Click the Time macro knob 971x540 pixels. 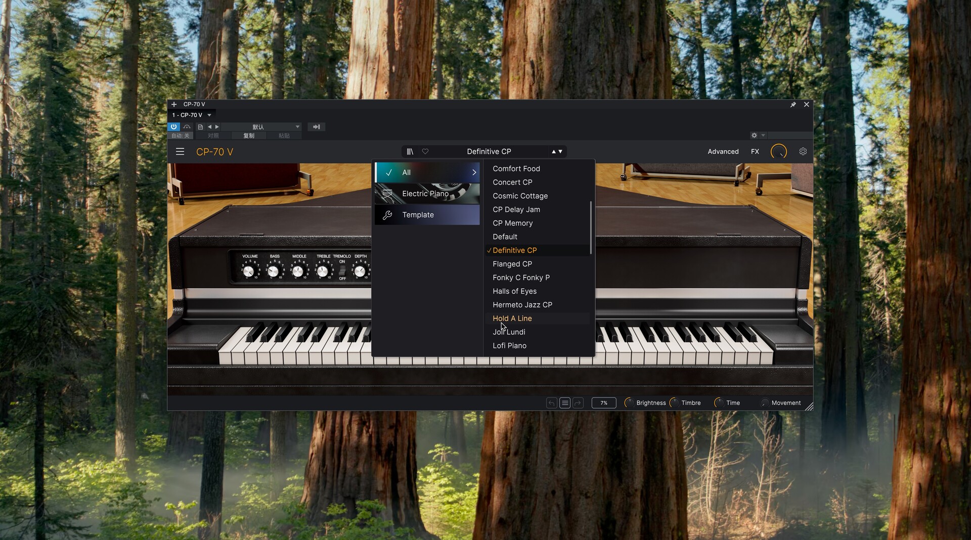pos(719,402)
